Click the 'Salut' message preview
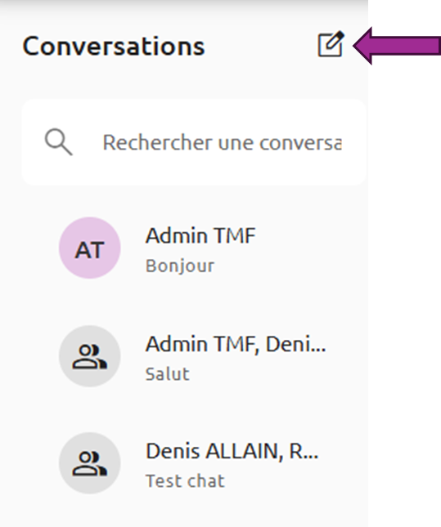The width and height of the screenshot is (441, 527). click(x=167, y=373)
